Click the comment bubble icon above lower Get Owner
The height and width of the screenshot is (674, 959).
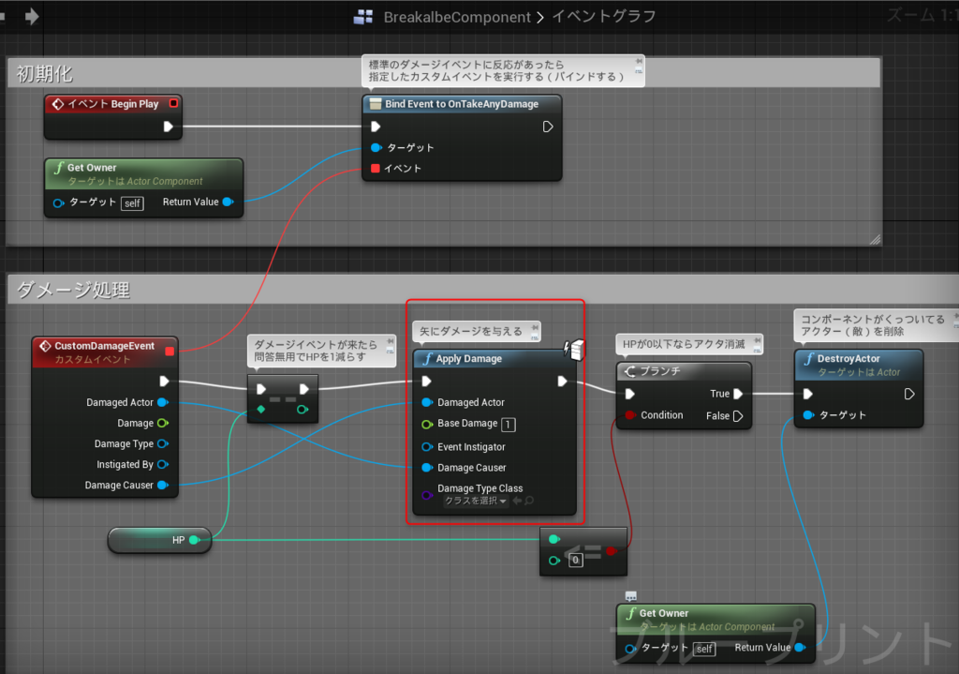coord(631,595)
